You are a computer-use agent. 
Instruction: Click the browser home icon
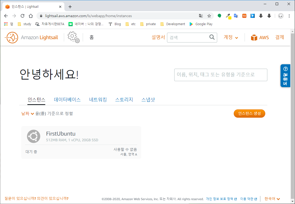[x=31, y=16]
